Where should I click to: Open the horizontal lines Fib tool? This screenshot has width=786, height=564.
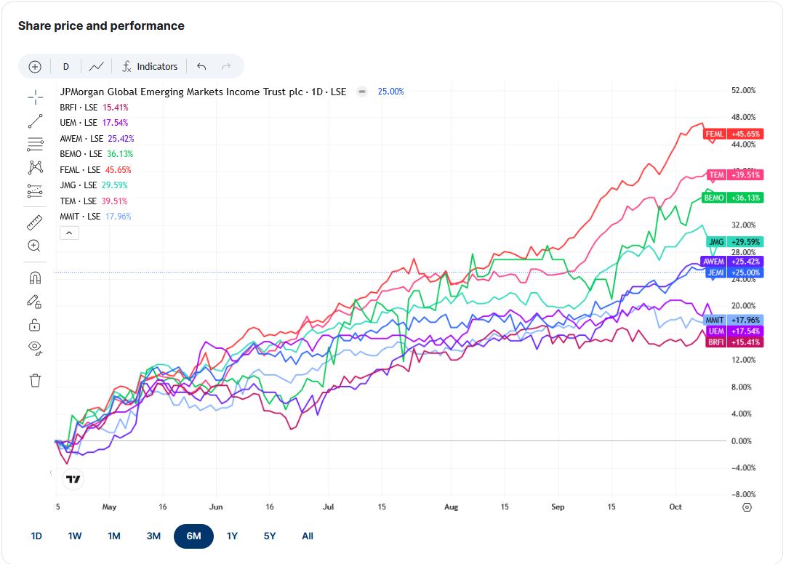pyautogui.click(x=35, y=144)
